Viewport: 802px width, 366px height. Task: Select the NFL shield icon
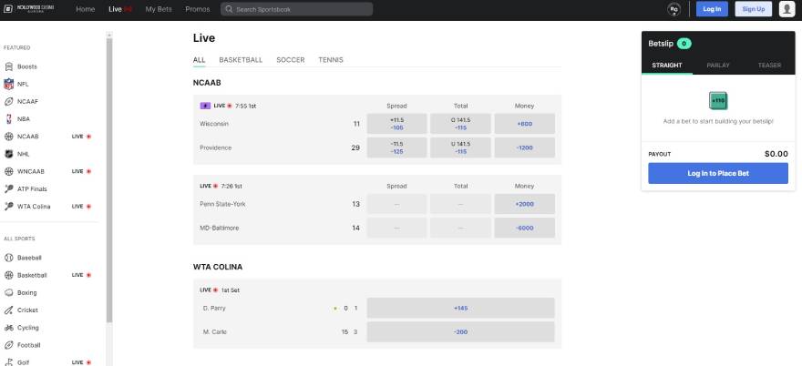9,84
